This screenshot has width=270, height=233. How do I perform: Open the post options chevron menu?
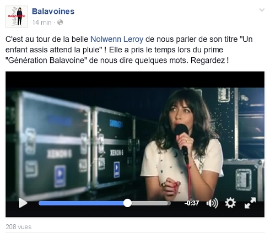pos(262,10)
